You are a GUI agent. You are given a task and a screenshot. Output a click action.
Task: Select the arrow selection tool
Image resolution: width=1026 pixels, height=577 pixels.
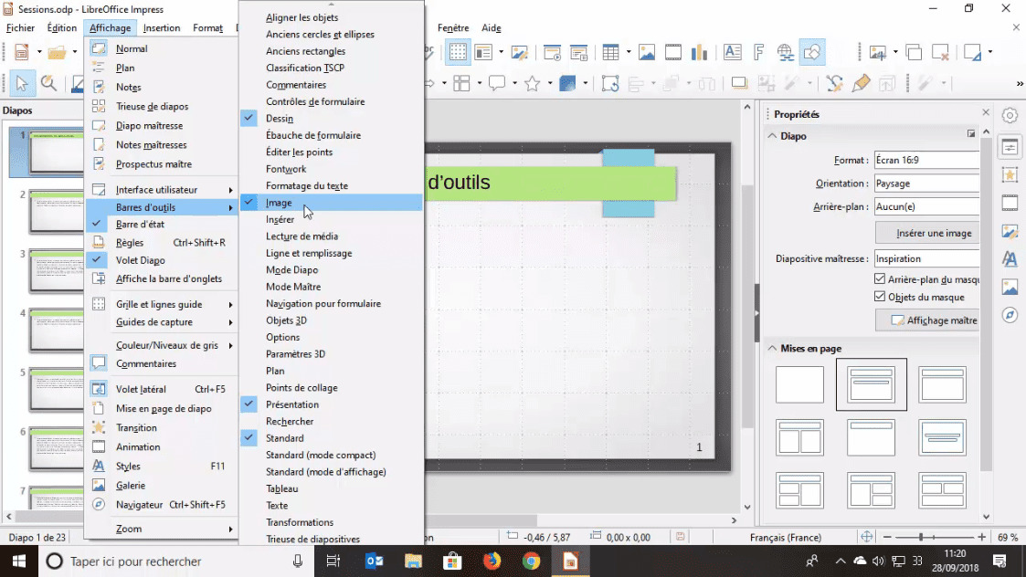click(22, 84)
